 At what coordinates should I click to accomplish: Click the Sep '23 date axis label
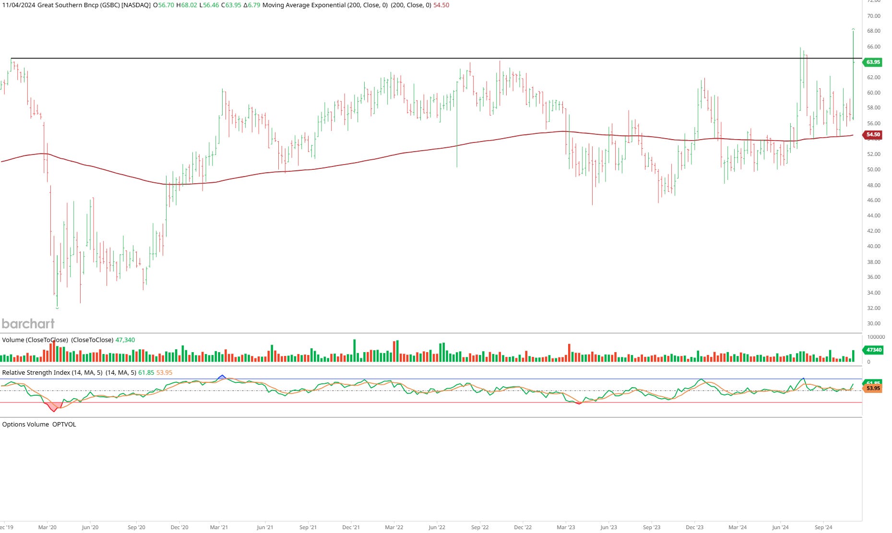(652, 527)
